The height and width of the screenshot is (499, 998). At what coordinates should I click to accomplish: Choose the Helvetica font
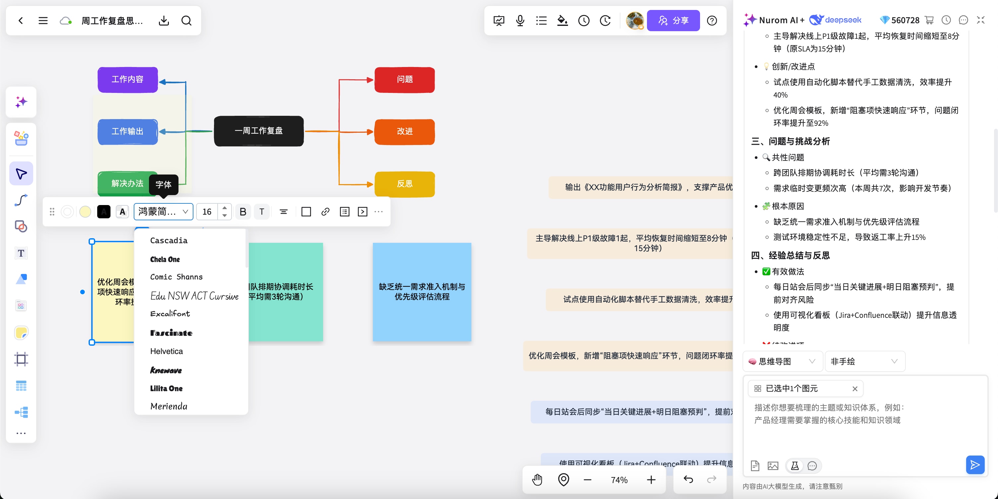(x=167, y=351)
